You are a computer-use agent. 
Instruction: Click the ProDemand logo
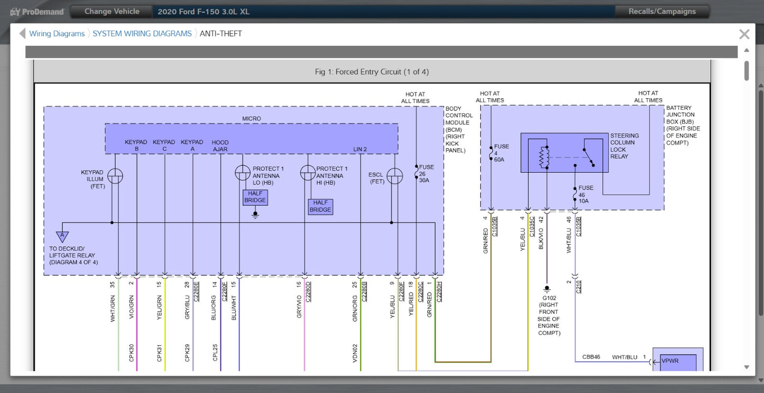[37, 12]
